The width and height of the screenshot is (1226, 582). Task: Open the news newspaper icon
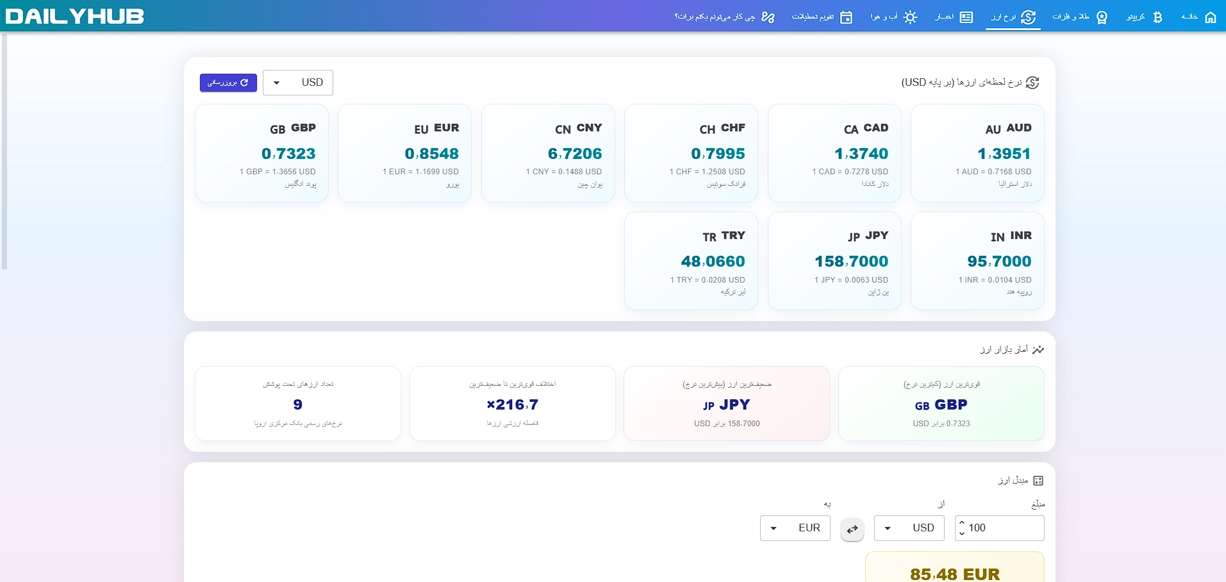click(966, 17)
